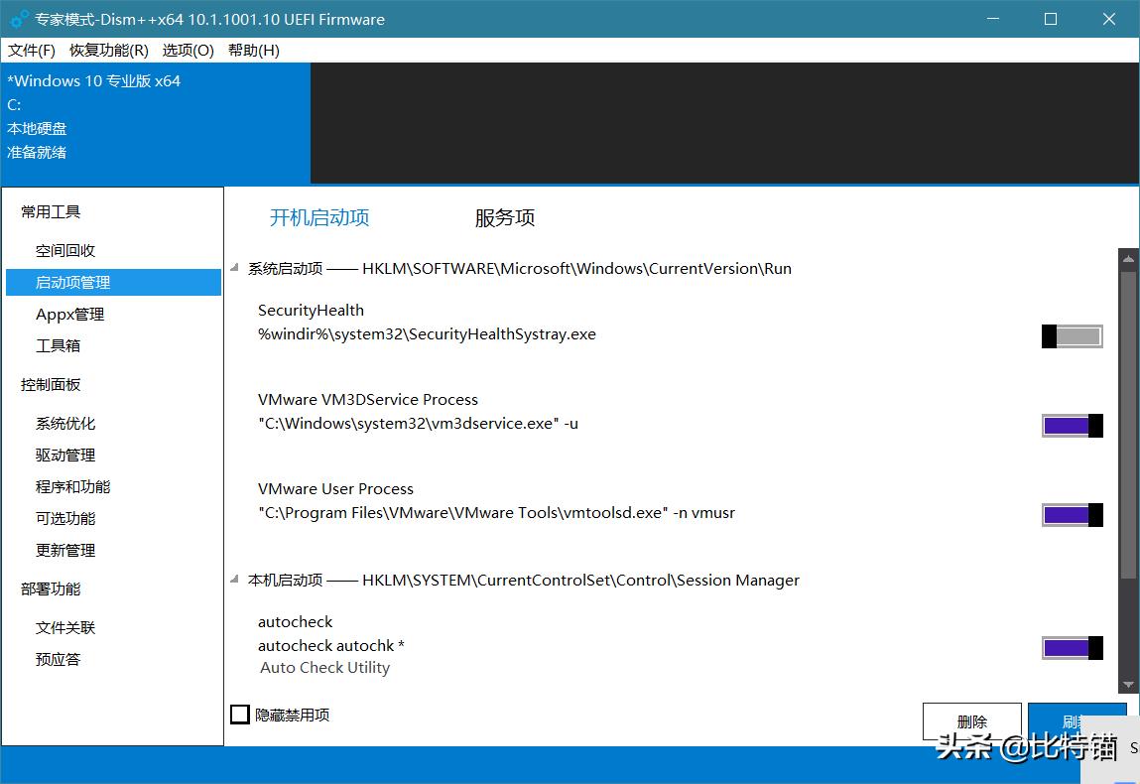Click the scrollbar down arrow

pos(1128,685)
